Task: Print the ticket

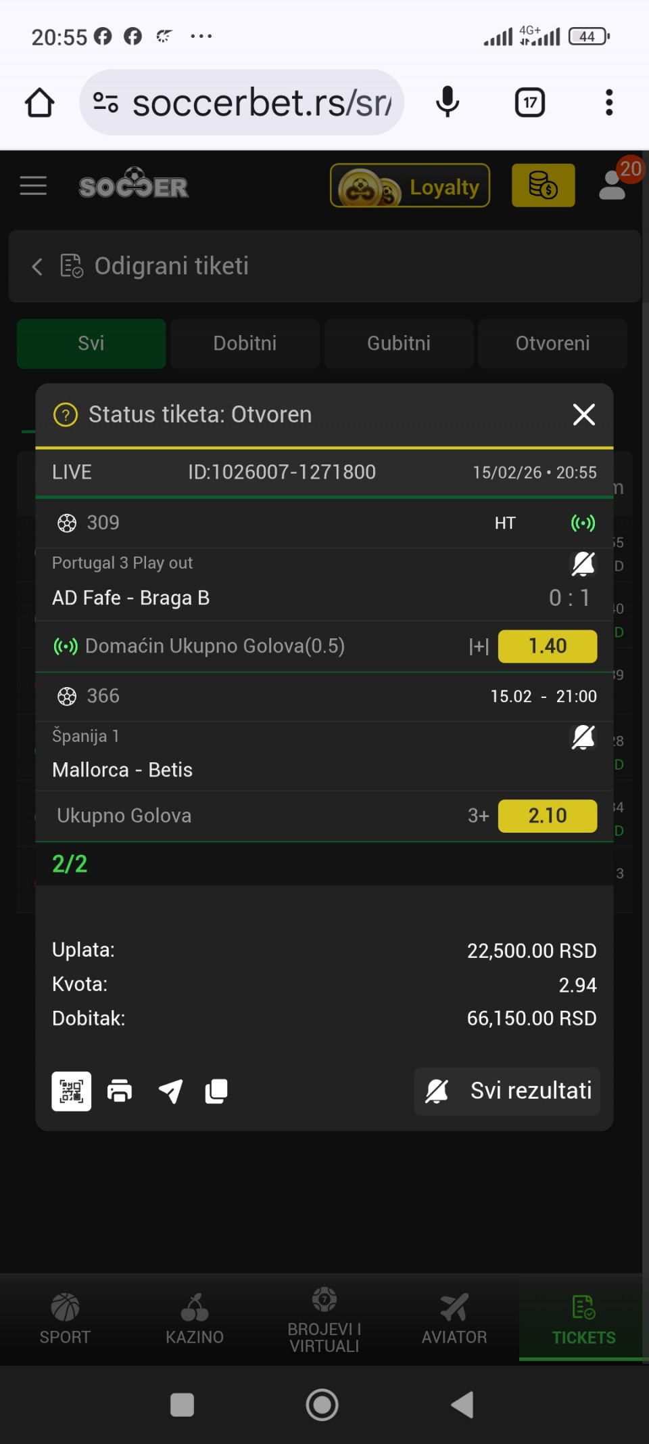Action: [120, 1091]
